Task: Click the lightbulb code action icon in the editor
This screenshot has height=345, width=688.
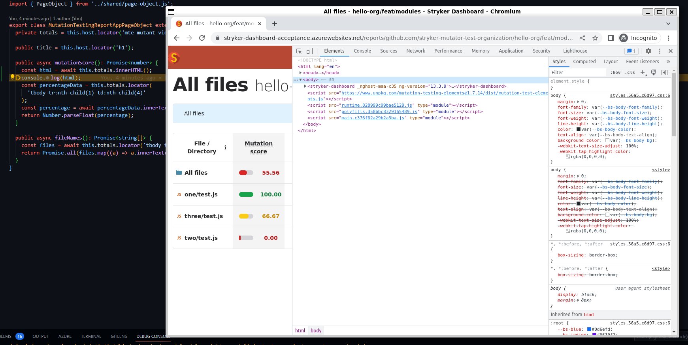Action: click(x=12, y=77)
